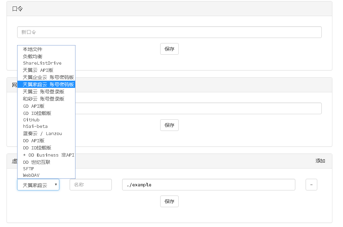Click the minus button to remove row
343x227 pixels.
pos(311,185)
